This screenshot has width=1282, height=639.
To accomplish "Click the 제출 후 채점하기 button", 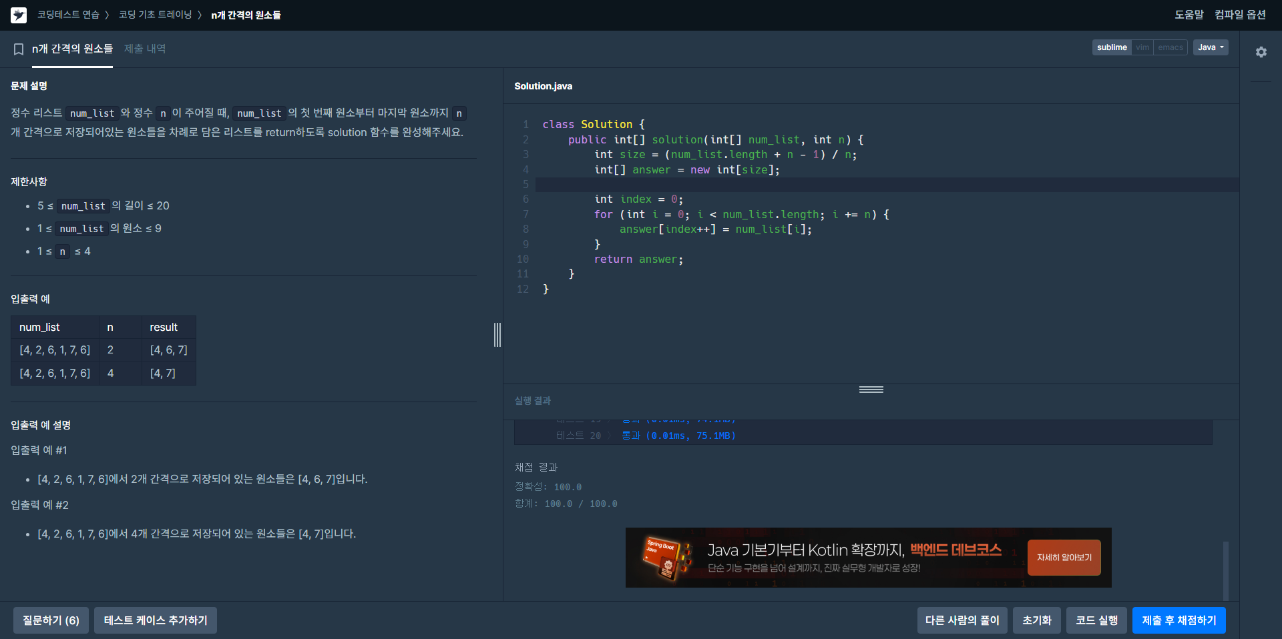I will pos(1179,620).
